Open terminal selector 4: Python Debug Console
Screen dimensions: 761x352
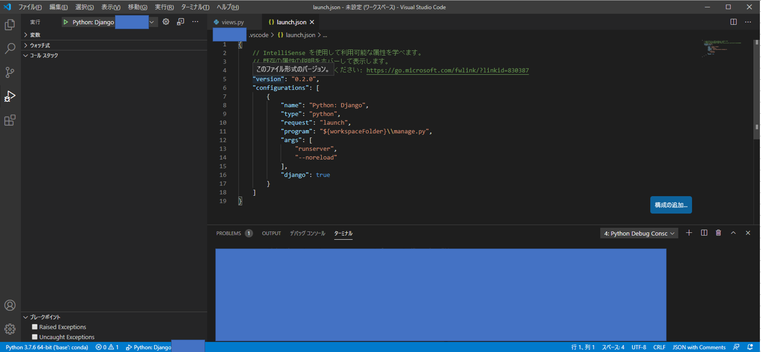[639, 233]
